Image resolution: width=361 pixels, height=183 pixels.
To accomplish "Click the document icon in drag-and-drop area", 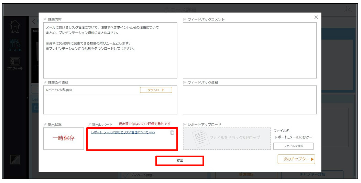I will (x=200, y=138).
